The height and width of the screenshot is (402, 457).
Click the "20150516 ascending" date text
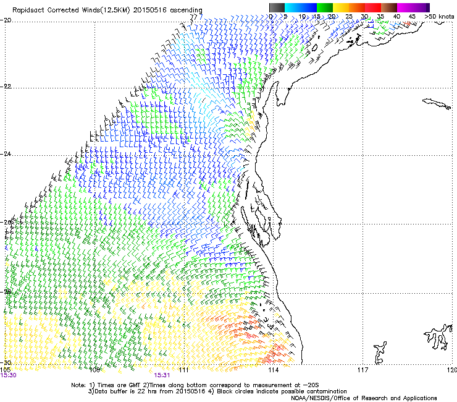pyautogui.click(x=167, y=11)
